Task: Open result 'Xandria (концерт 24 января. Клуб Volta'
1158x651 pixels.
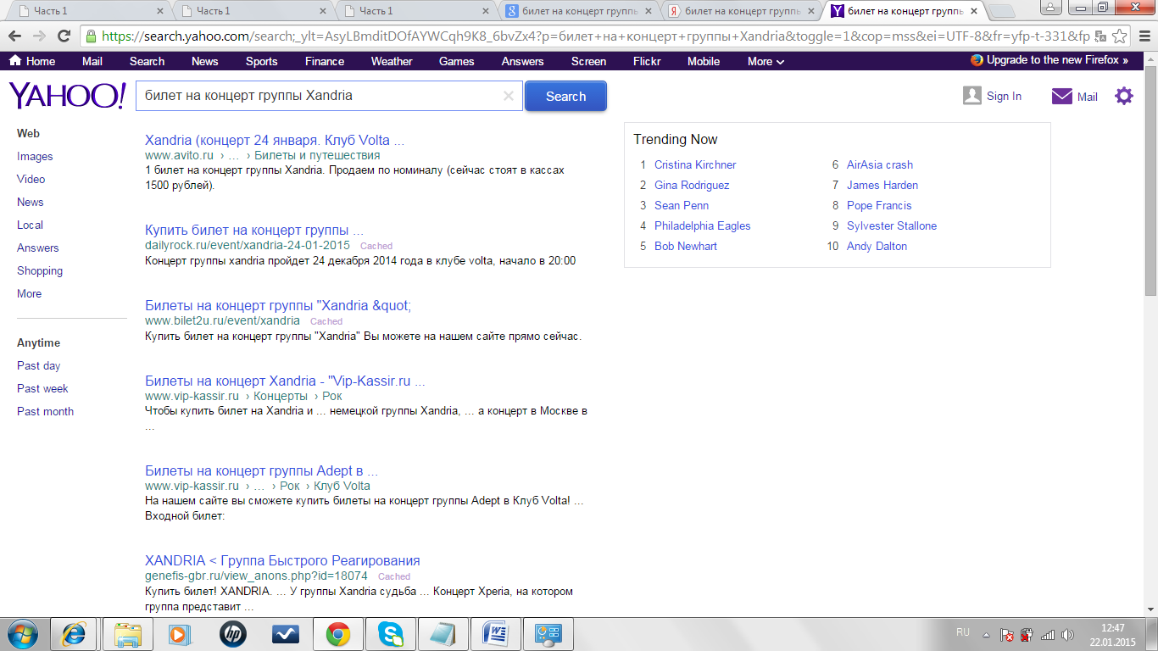Action: [x=275, y=140]
